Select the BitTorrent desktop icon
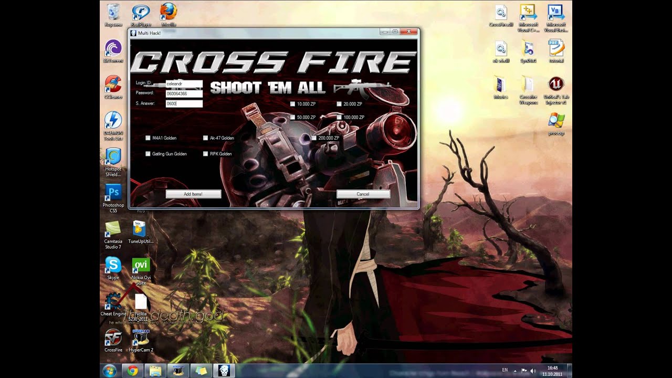 113,51
